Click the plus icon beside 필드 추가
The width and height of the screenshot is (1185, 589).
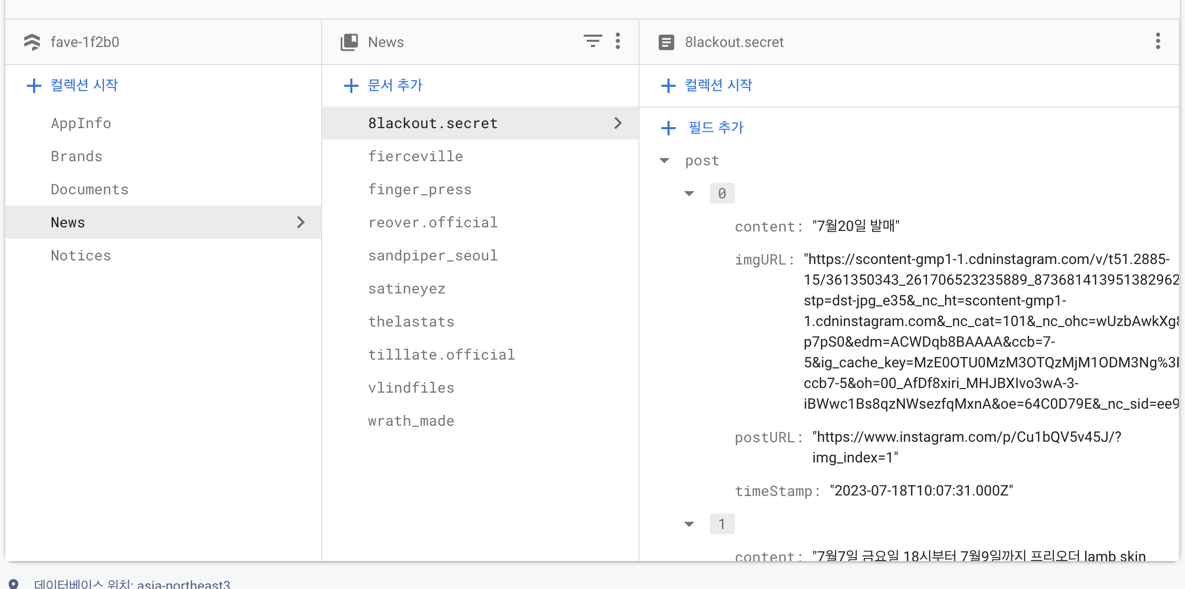click(668, 128)
